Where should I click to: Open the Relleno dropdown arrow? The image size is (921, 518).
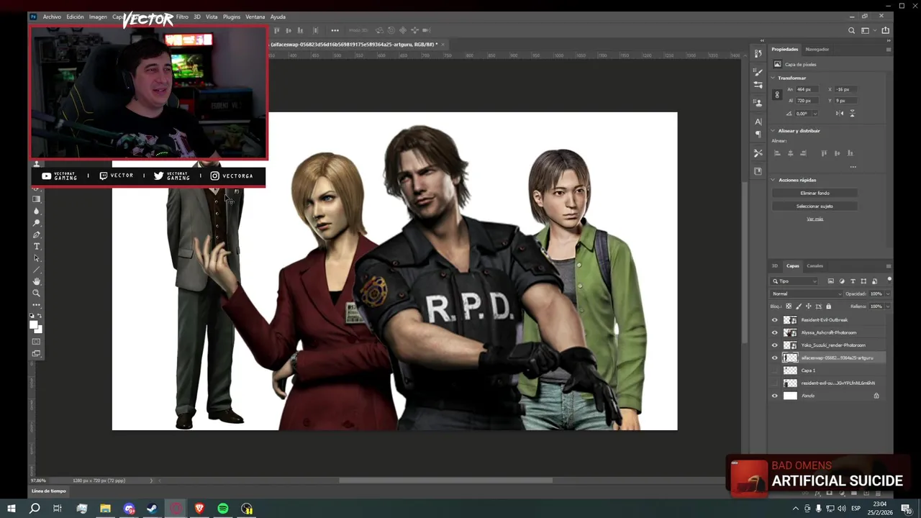click(887, 306)
